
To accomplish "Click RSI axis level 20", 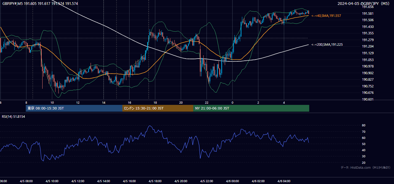I will point(363,163).
